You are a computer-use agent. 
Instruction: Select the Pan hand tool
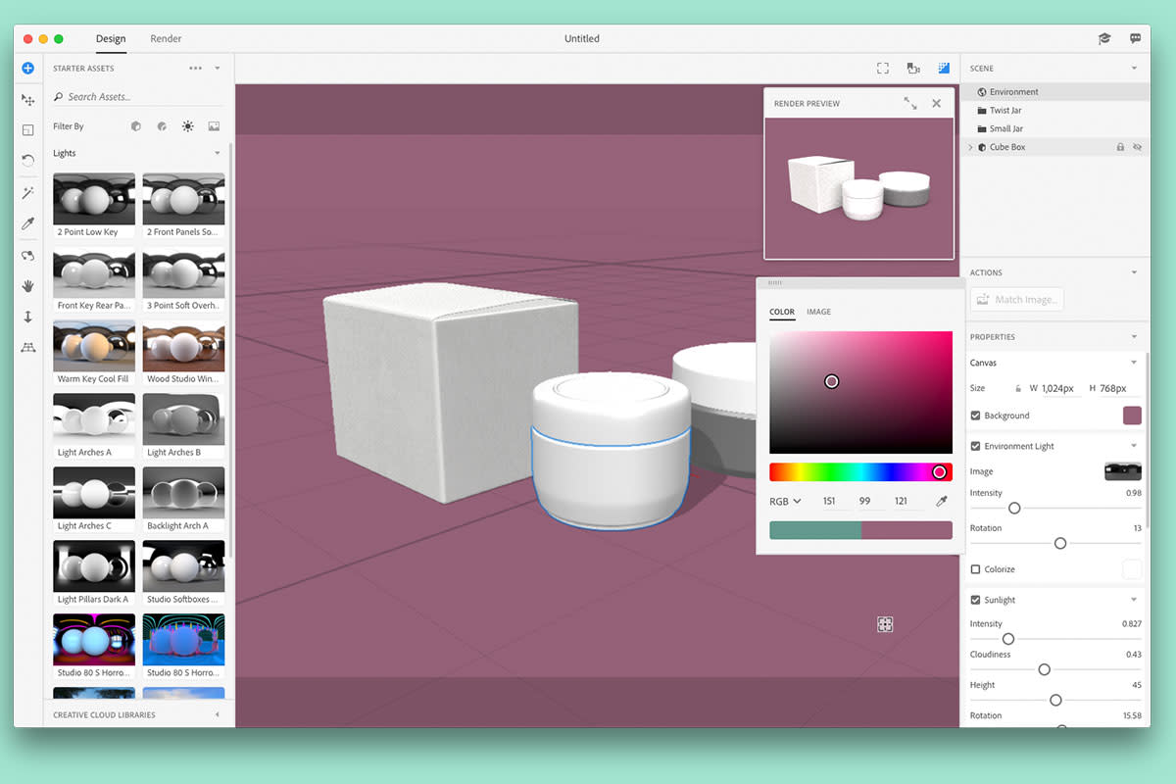pyautogui.click(x=27, y=286)
